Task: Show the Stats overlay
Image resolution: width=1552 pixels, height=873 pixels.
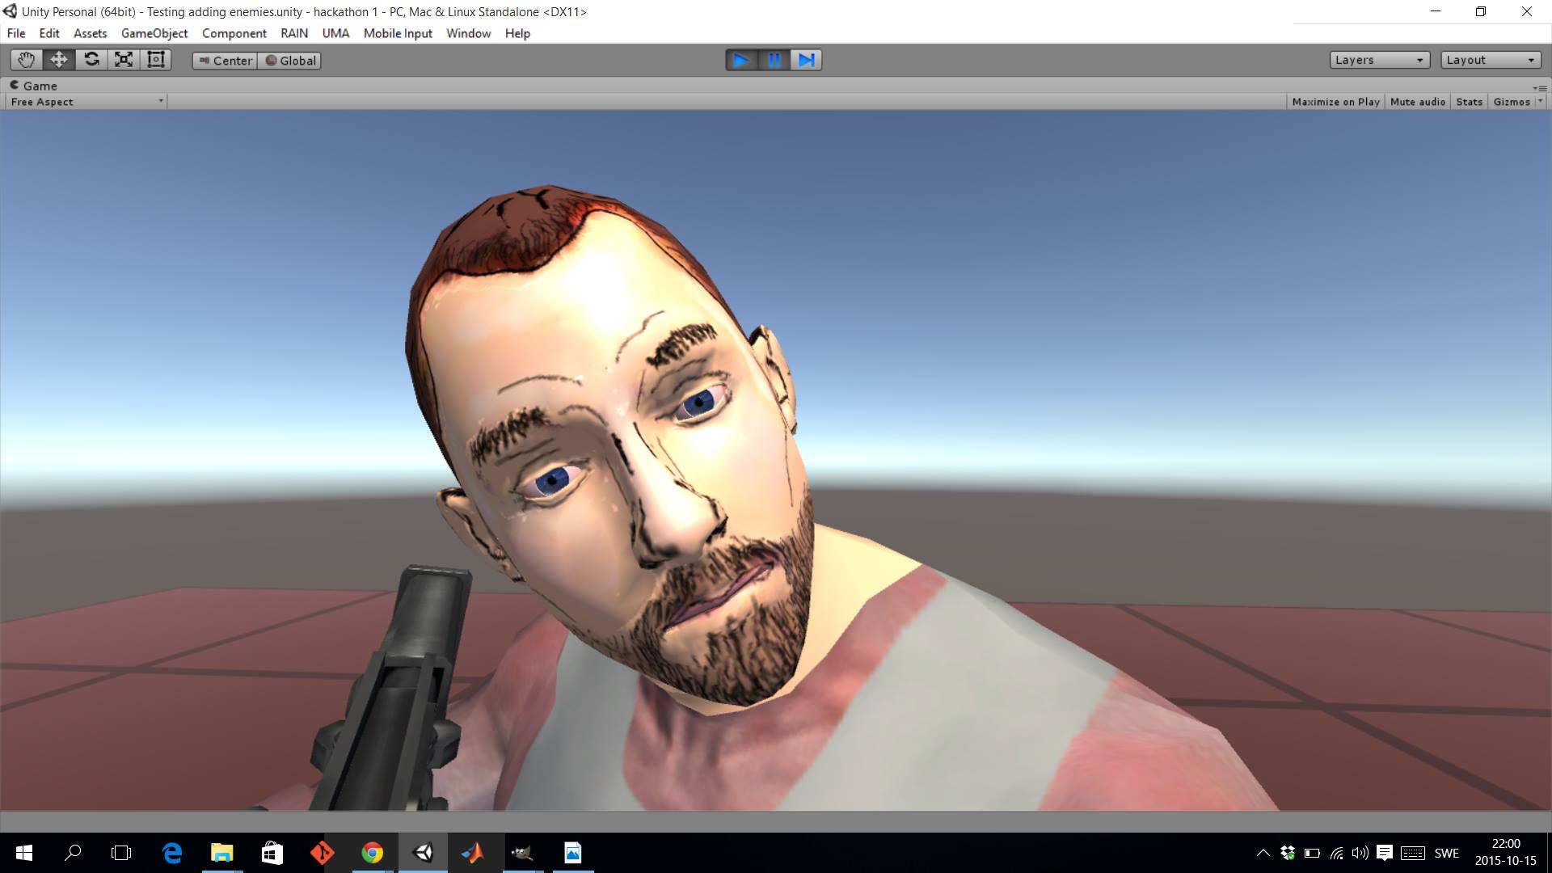Action: 1469,102
